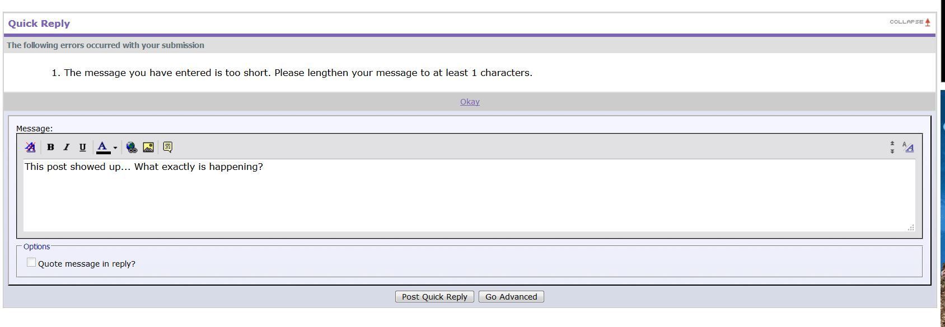
Task: Click the Insert Image icon
Action: point(148,147)
